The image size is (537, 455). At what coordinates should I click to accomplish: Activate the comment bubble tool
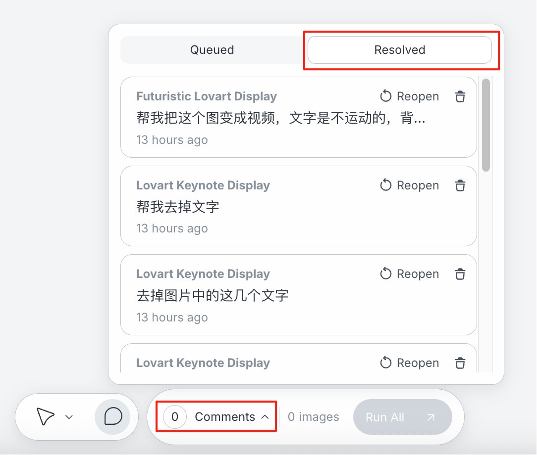(112, 417)
